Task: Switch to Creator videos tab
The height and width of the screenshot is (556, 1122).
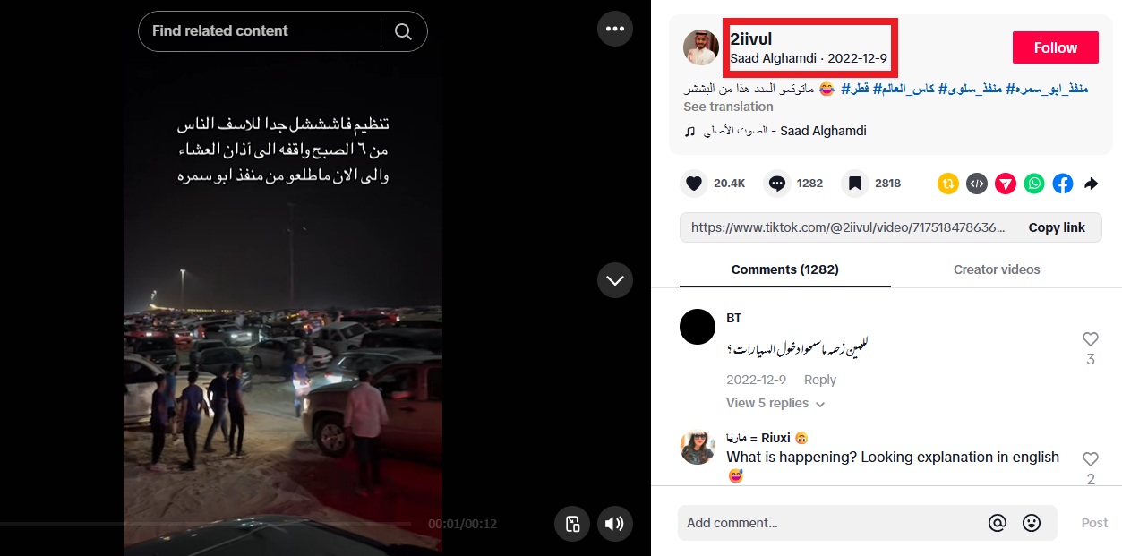Action: 997,269
